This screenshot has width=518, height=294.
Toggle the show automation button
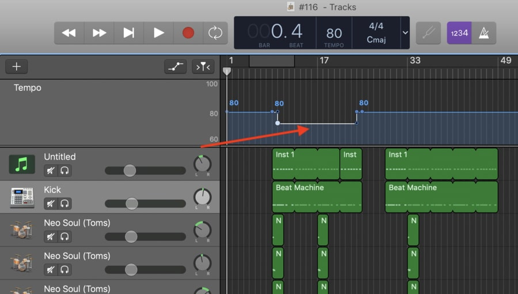[x=176, y=67]
